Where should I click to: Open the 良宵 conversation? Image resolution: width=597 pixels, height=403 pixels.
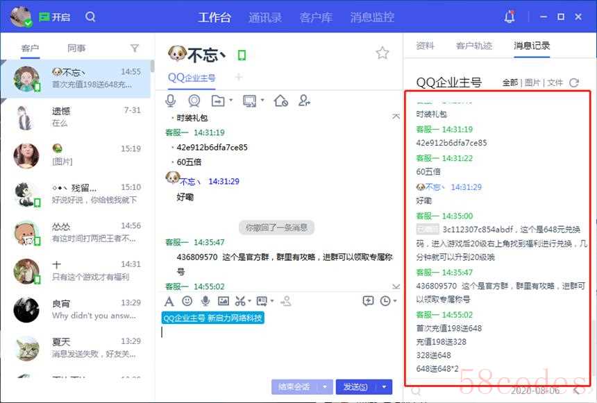point(76,309)
